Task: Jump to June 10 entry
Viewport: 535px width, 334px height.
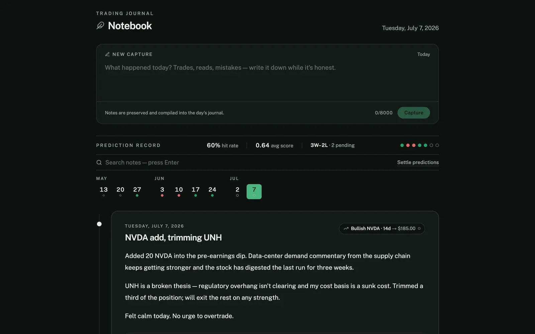Action: coord(179,191)
